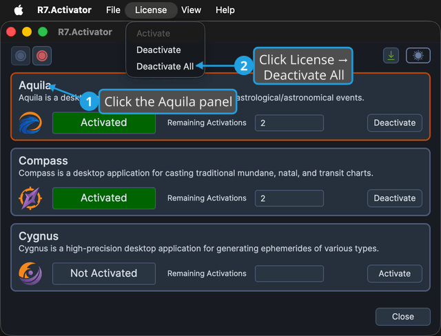The image size is (441, 336).
Task: Click the Cygnus swirl logo icon
Action: 30,273
